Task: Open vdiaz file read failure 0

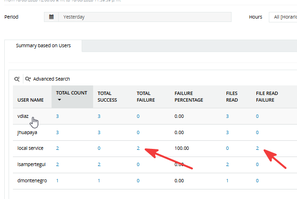Action: pos(257,116)
